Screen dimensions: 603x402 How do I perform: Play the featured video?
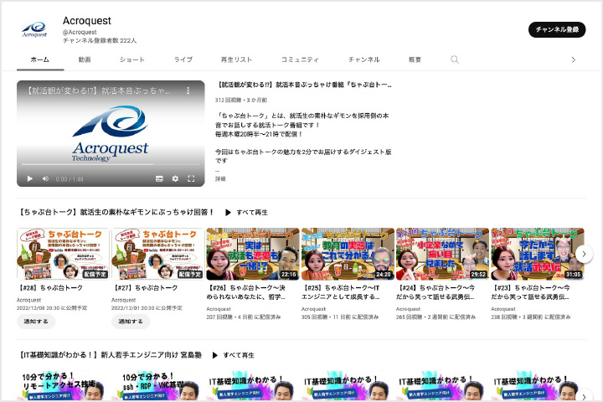(30, 179)
